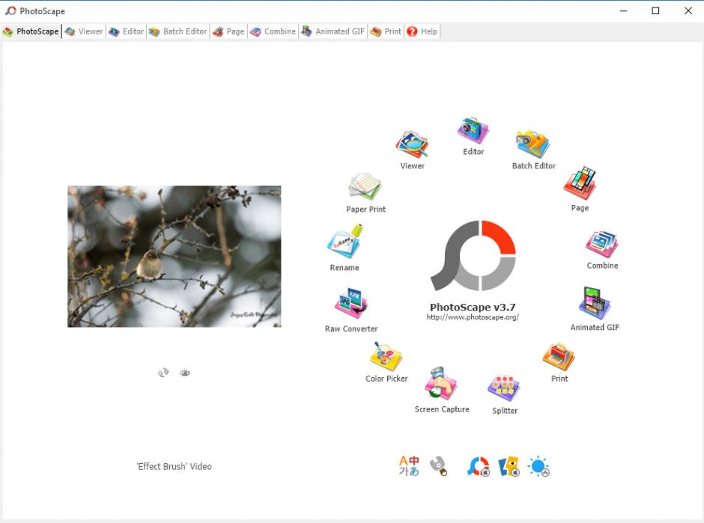Viewport: 704px width, 523px height.
Task: Launch the Batch Editor circle icon
Action: (x=533, y=145)
